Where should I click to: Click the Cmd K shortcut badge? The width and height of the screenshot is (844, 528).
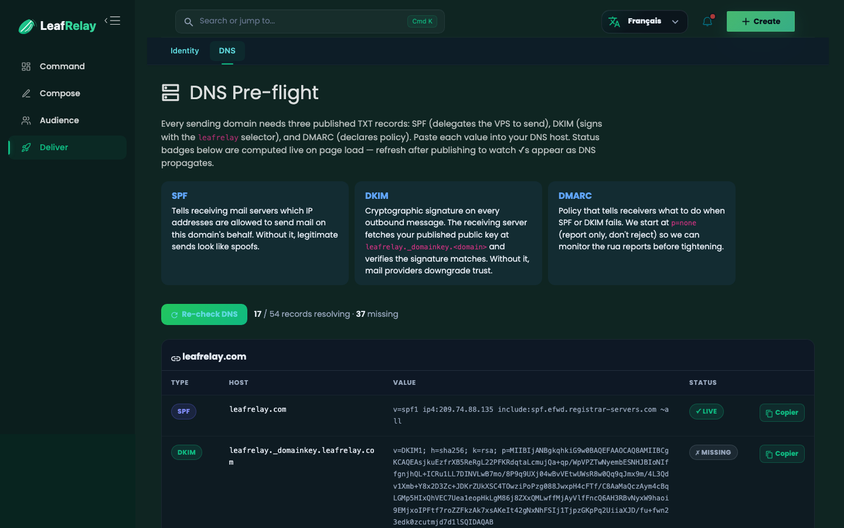[x=423, y=21]
